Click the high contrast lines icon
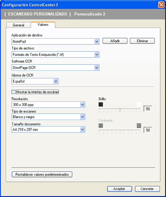 click(x=139, y=126)
